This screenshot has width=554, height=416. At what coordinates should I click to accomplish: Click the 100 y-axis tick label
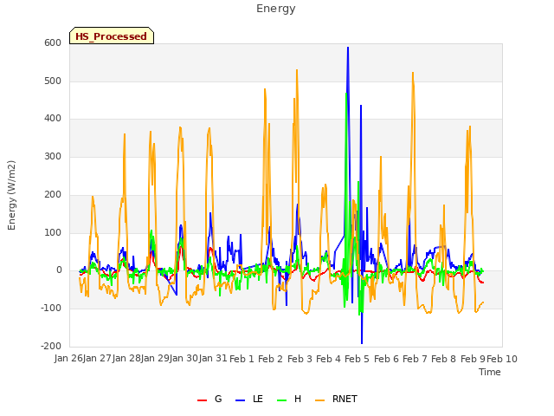tap(53, 233)
